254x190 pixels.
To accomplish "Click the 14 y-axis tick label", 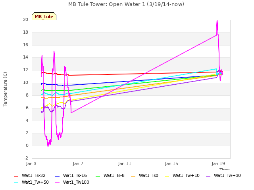I will coord(25,57).
